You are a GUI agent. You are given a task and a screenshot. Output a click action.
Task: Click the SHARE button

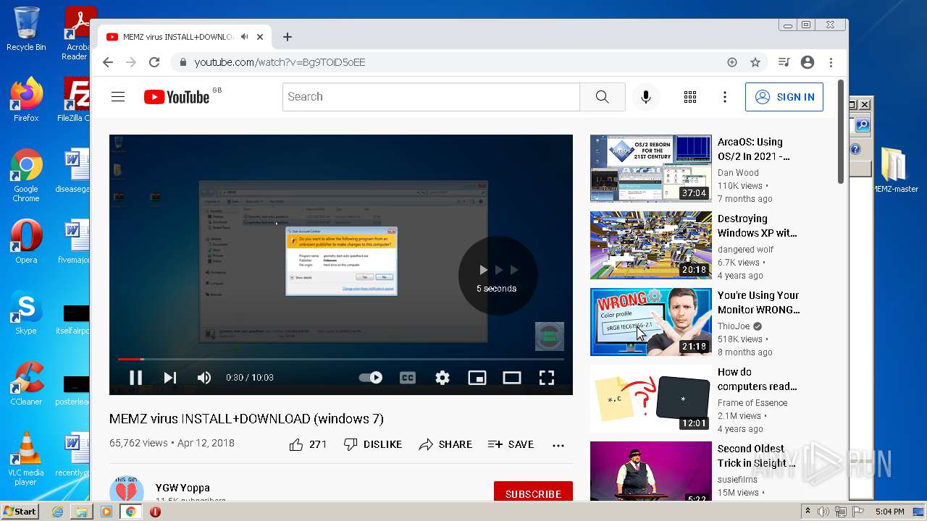(445, 444)
